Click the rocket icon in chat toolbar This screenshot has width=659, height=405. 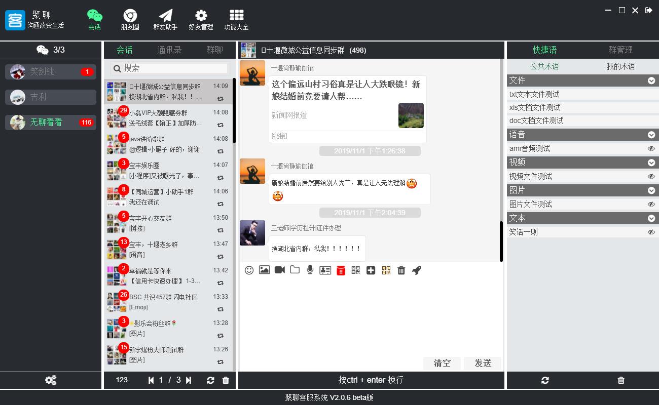(417, 270)
